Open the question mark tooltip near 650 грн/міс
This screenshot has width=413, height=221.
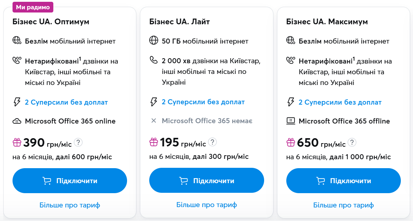pyautogui.click(x=353, y=142)
